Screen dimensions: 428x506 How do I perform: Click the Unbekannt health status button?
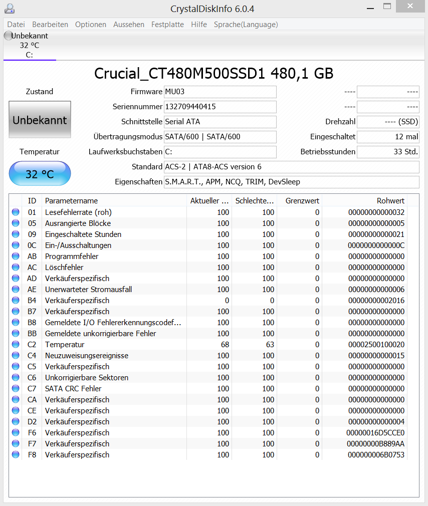pyautogui.click(x=40, y=120)
